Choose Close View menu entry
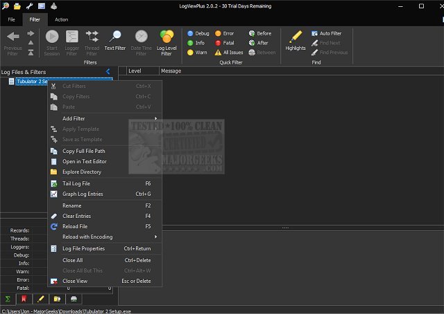The height and width of the screenshot is (314, 444). 105,281
